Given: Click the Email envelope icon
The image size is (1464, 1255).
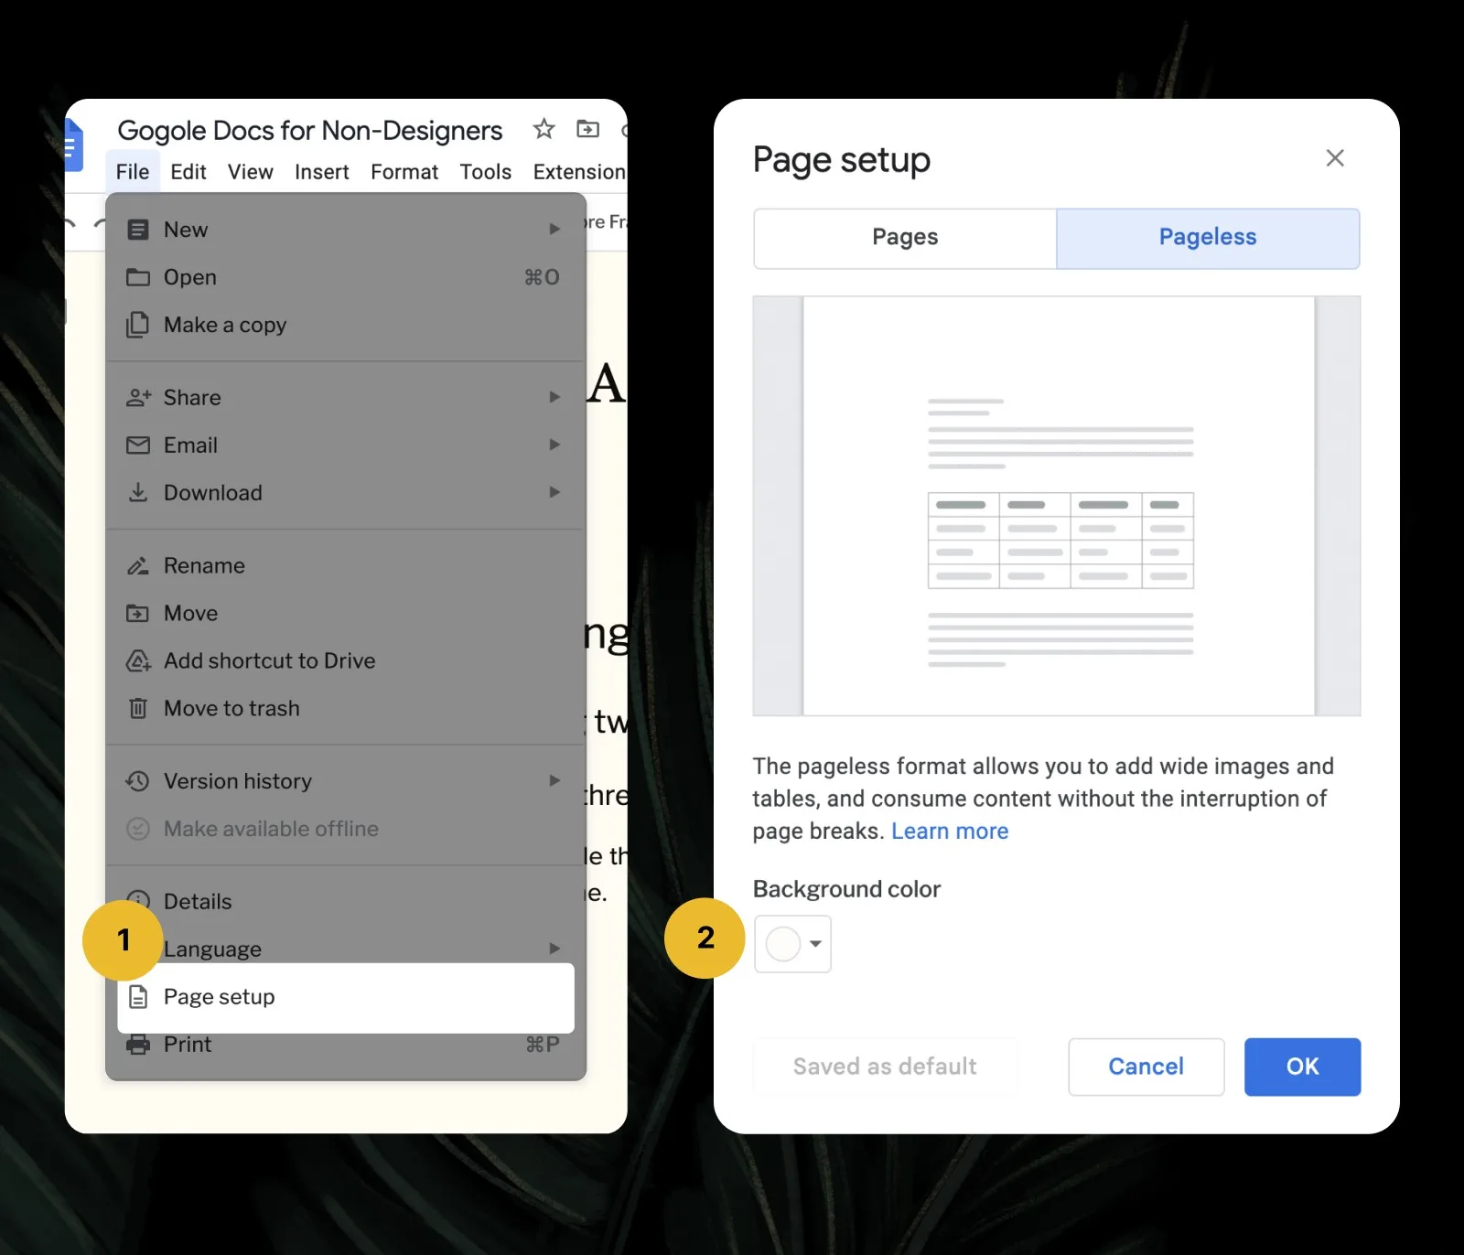Looking at the screenshot, I should point(138,445).
